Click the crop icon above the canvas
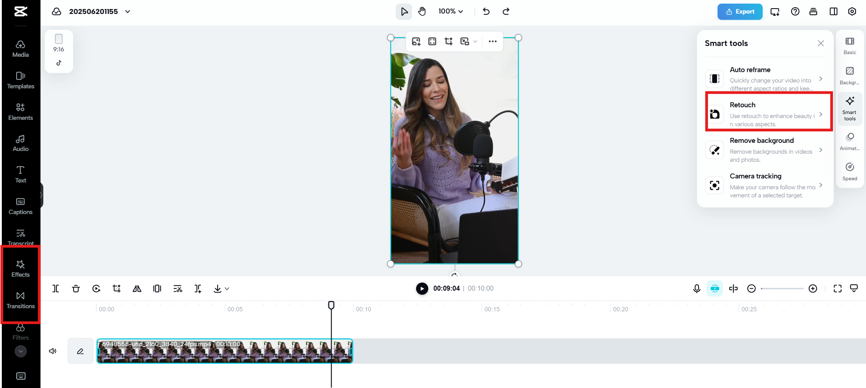 click(449, 41)
